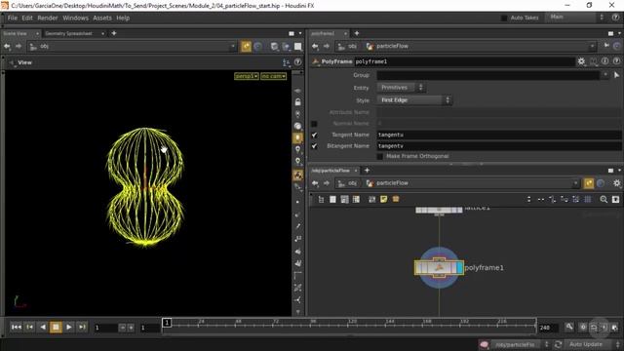Open the Entity Primitives dropdown
Image resolution: width=624 pixels, height=351 pixels.
[x=401, y=88]
